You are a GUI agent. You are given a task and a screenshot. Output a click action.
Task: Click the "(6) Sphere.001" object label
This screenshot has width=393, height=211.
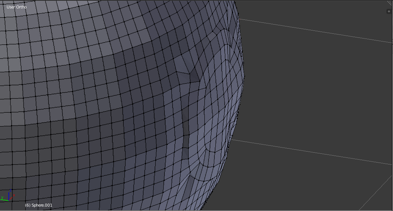[x=39, y=205]
